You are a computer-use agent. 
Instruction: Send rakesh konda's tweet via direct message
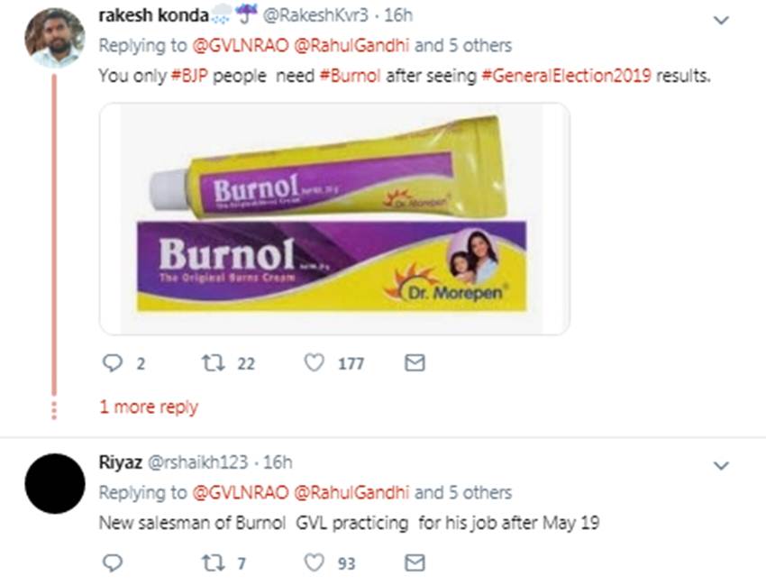pyautogui.click(x=415, y=363)
